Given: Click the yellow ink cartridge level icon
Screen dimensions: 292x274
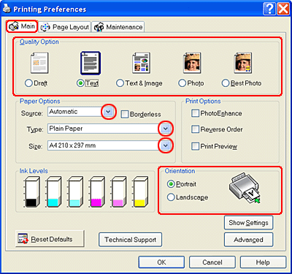Looking at the screenshot, I should (x=140, y=192).
